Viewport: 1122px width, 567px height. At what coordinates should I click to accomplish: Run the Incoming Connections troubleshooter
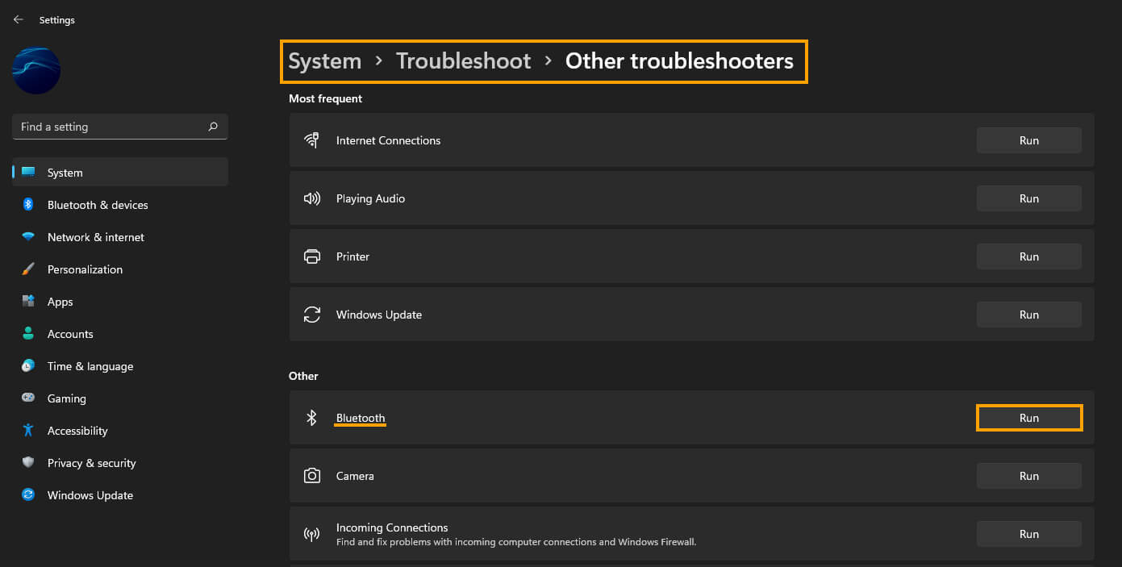(1029, 534)
